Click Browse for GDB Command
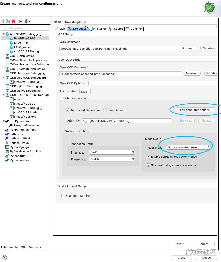The image size is (221, 262). click(188, 48)
